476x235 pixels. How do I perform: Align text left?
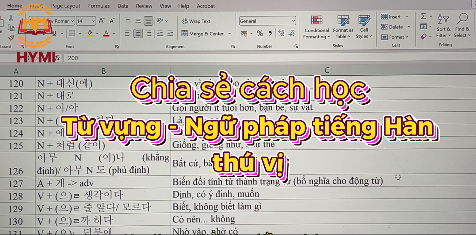128,33
